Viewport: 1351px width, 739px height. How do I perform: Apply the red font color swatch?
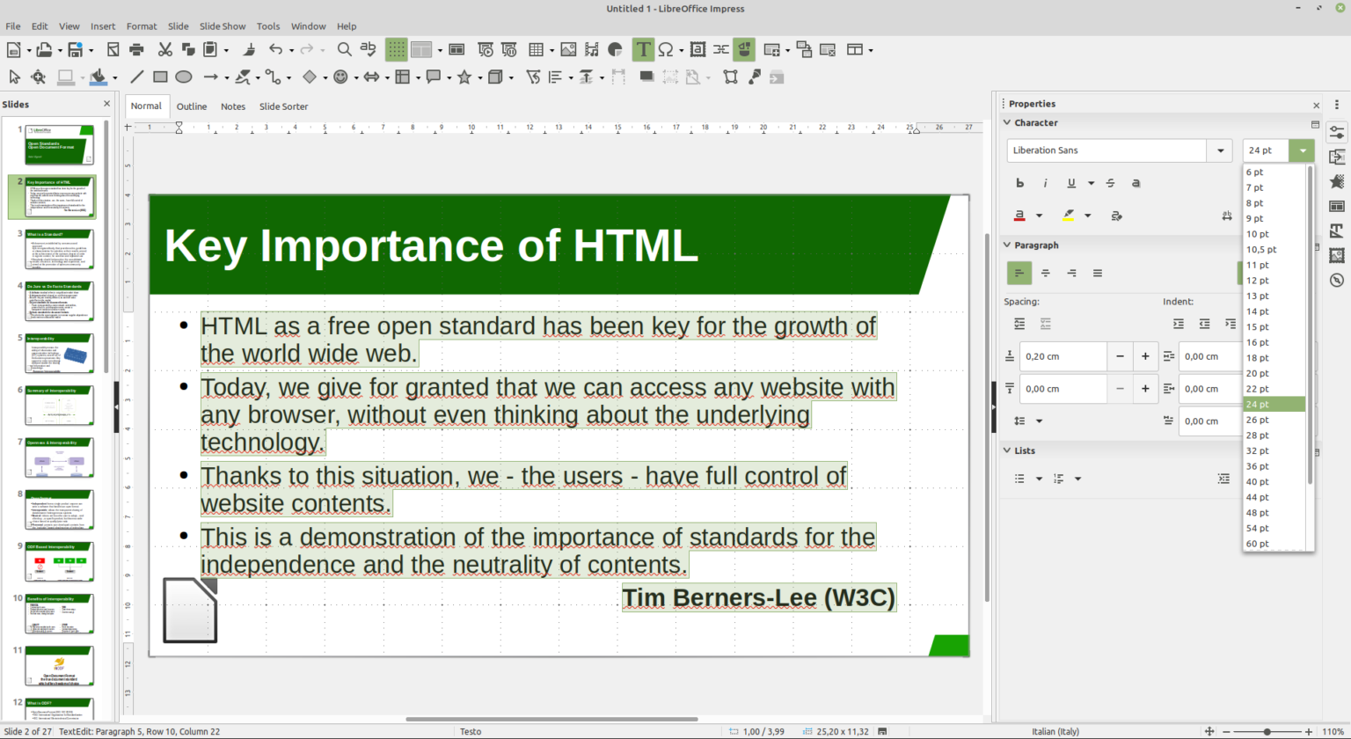click(1019, 216)
